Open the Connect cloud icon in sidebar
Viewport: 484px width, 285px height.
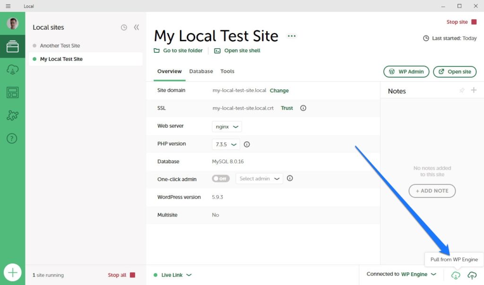point(12,69)
